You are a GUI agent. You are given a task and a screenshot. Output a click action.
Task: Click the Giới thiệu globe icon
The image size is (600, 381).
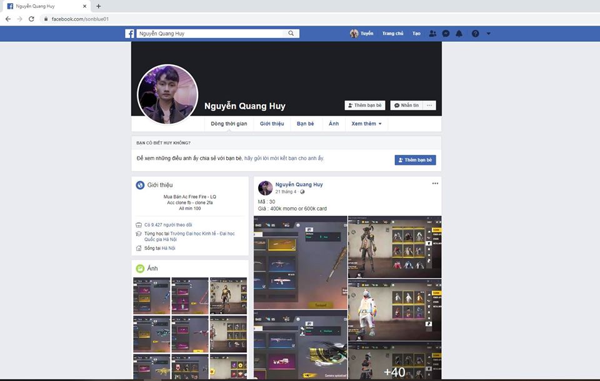point(140,185)
